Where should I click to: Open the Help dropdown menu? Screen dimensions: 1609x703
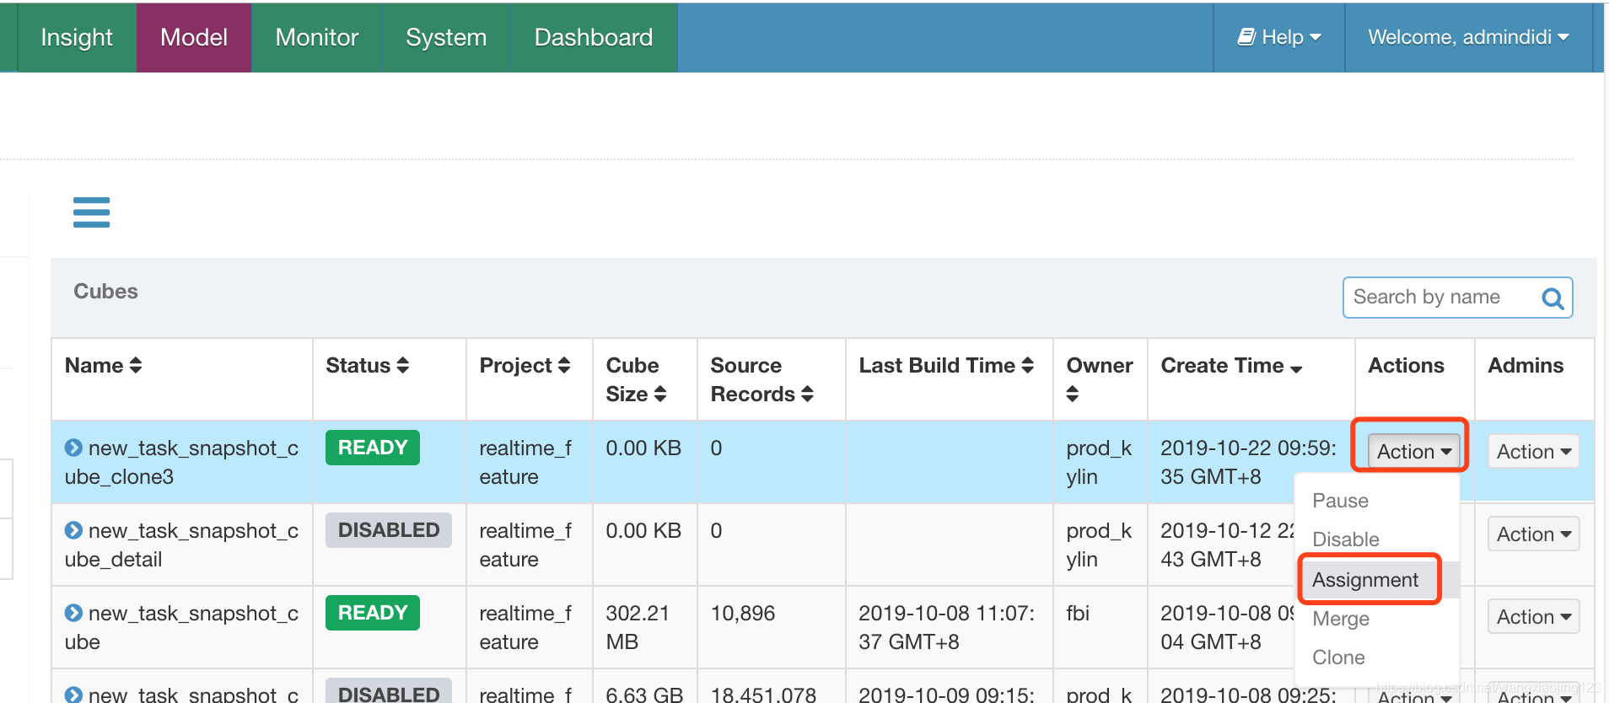[1278, 37]
